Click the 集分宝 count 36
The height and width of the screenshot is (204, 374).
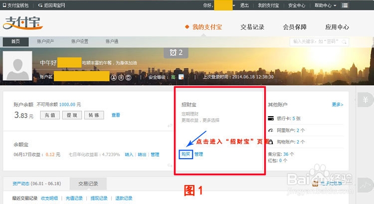coord(286,154)
